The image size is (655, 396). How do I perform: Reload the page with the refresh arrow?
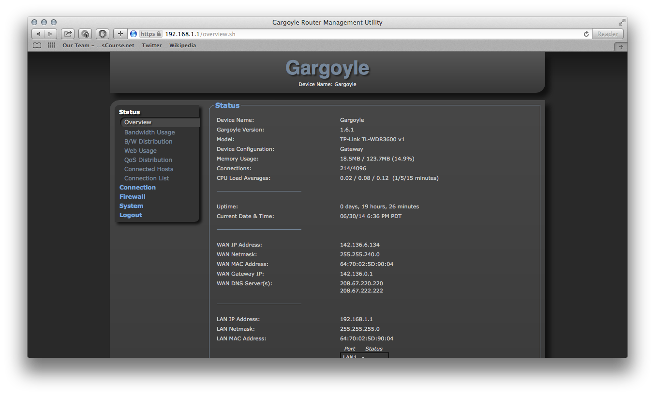[x=586, y=34]
